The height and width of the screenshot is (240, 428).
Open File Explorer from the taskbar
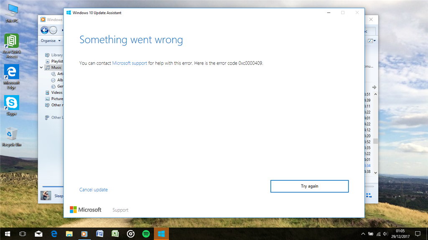69,234
